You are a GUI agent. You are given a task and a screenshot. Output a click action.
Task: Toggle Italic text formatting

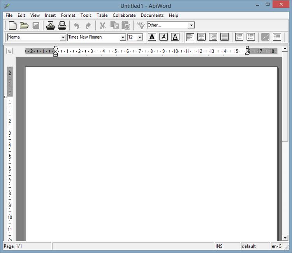pyautogui.click(x=164, y=37)
